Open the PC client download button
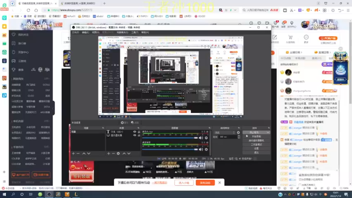Viewport: 352px width, 198px height. [328, 38]
